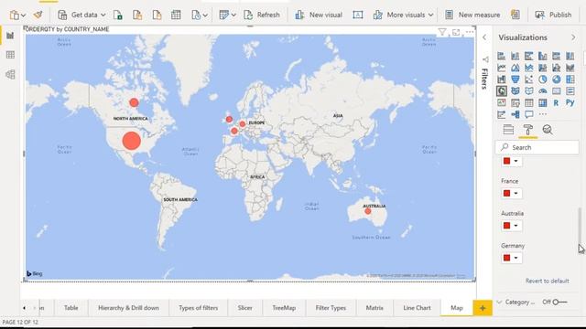Click the bubble on Australia

(x=368, y=211)
